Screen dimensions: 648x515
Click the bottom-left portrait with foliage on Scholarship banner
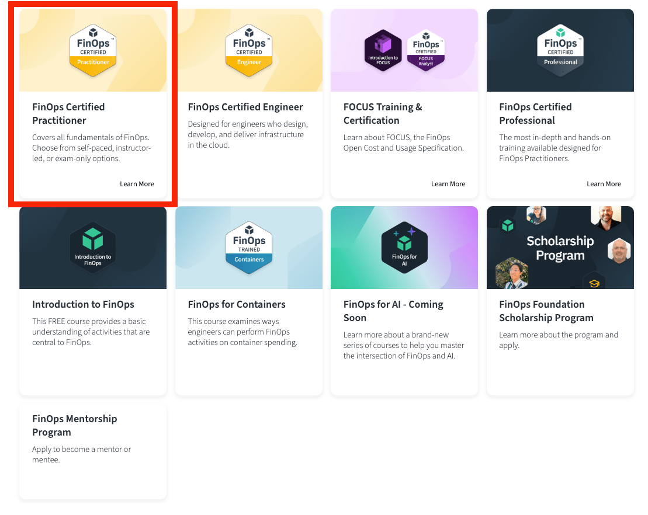click(512, 273)
